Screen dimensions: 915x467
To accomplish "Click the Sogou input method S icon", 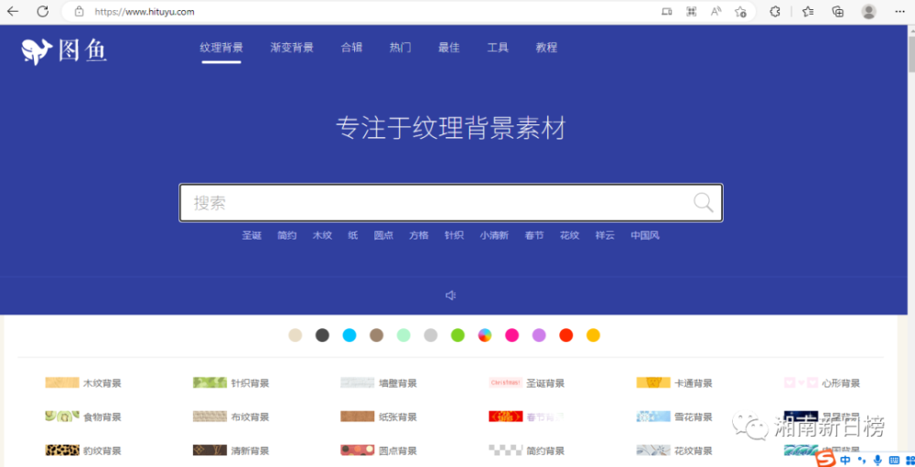I will click(x=824, y=460).
